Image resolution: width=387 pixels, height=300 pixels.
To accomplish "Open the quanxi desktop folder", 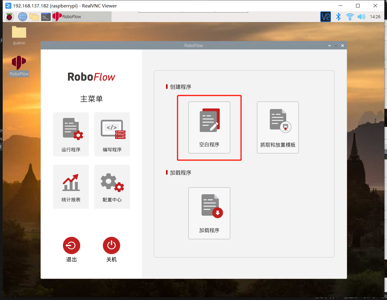I will [x=19, y=32].
